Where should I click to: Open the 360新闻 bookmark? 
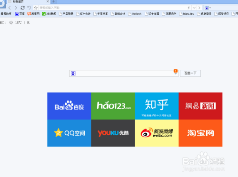click(x=49, y=14)
